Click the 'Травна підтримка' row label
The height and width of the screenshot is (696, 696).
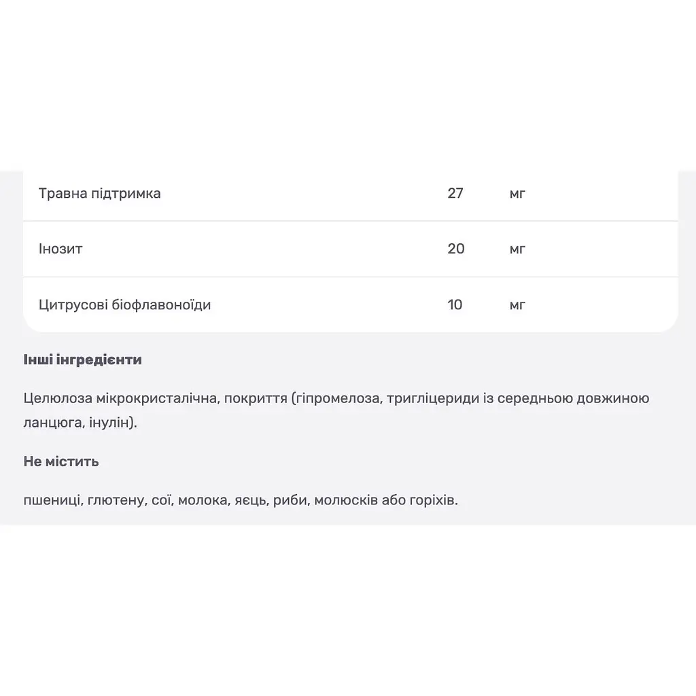pyautogui.click(x=99, y=194)
